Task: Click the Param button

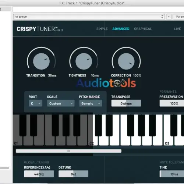Action: (178, 17)
